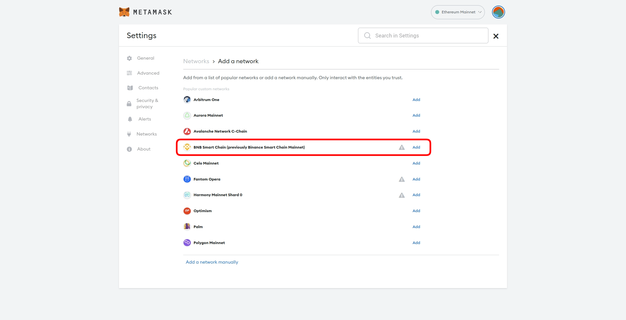This screenshot has height=320, width=626.
Task: Click the Add a network manually link
Action: pyautogui.click(x=212, y=262)
